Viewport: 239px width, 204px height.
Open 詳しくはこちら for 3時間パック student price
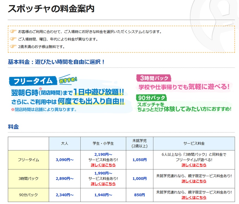tap(103, 184)
